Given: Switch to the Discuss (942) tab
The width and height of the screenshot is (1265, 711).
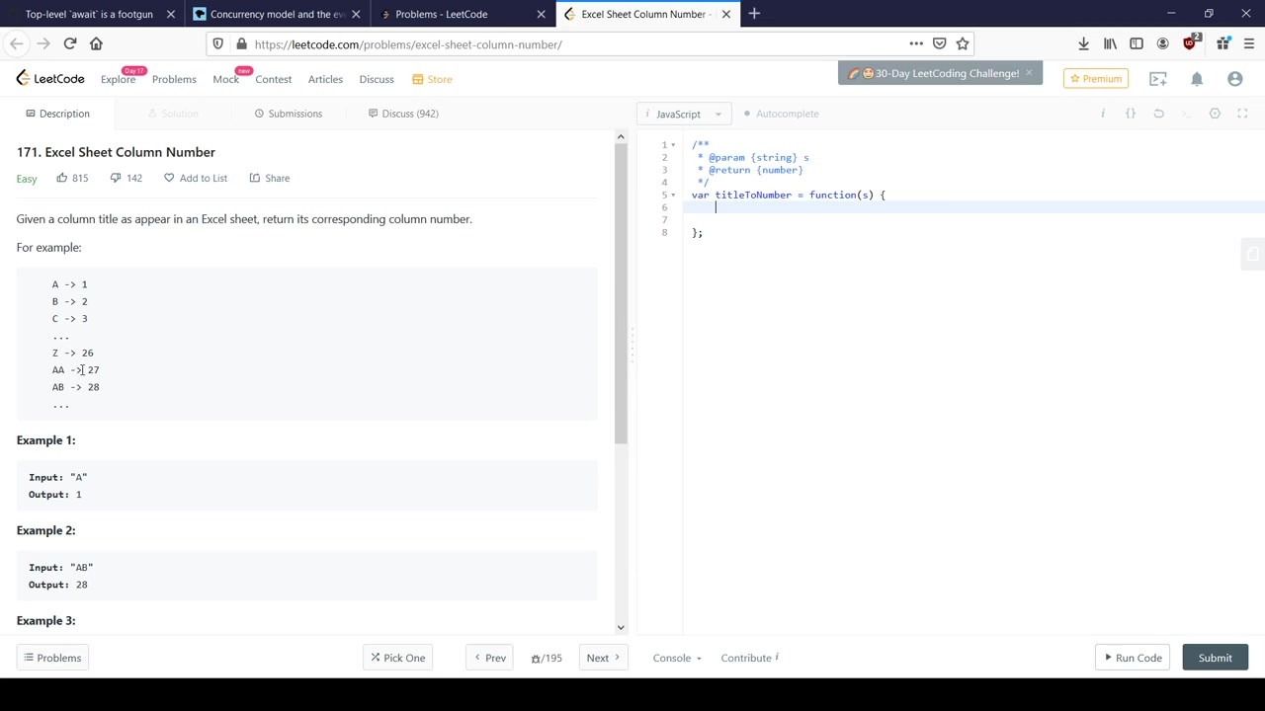Looking at the screenshot, I should point(402,114).
